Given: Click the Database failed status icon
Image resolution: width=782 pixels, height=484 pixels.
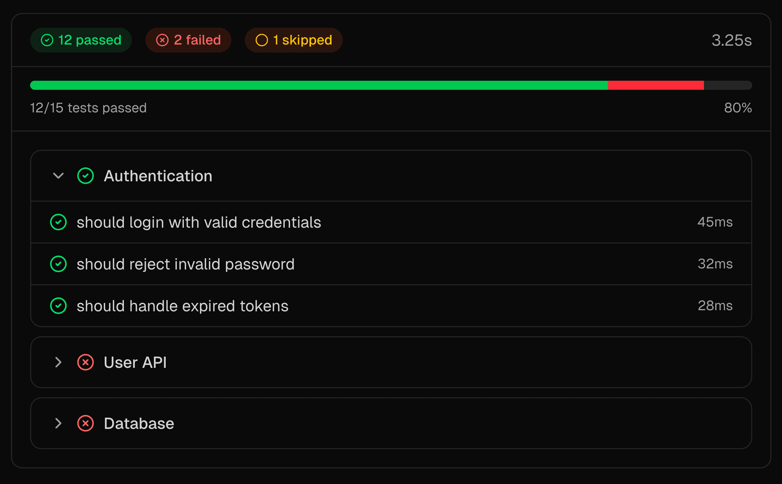Looking at the screenshot, I should pyautogui.click(x=86, y=423).
